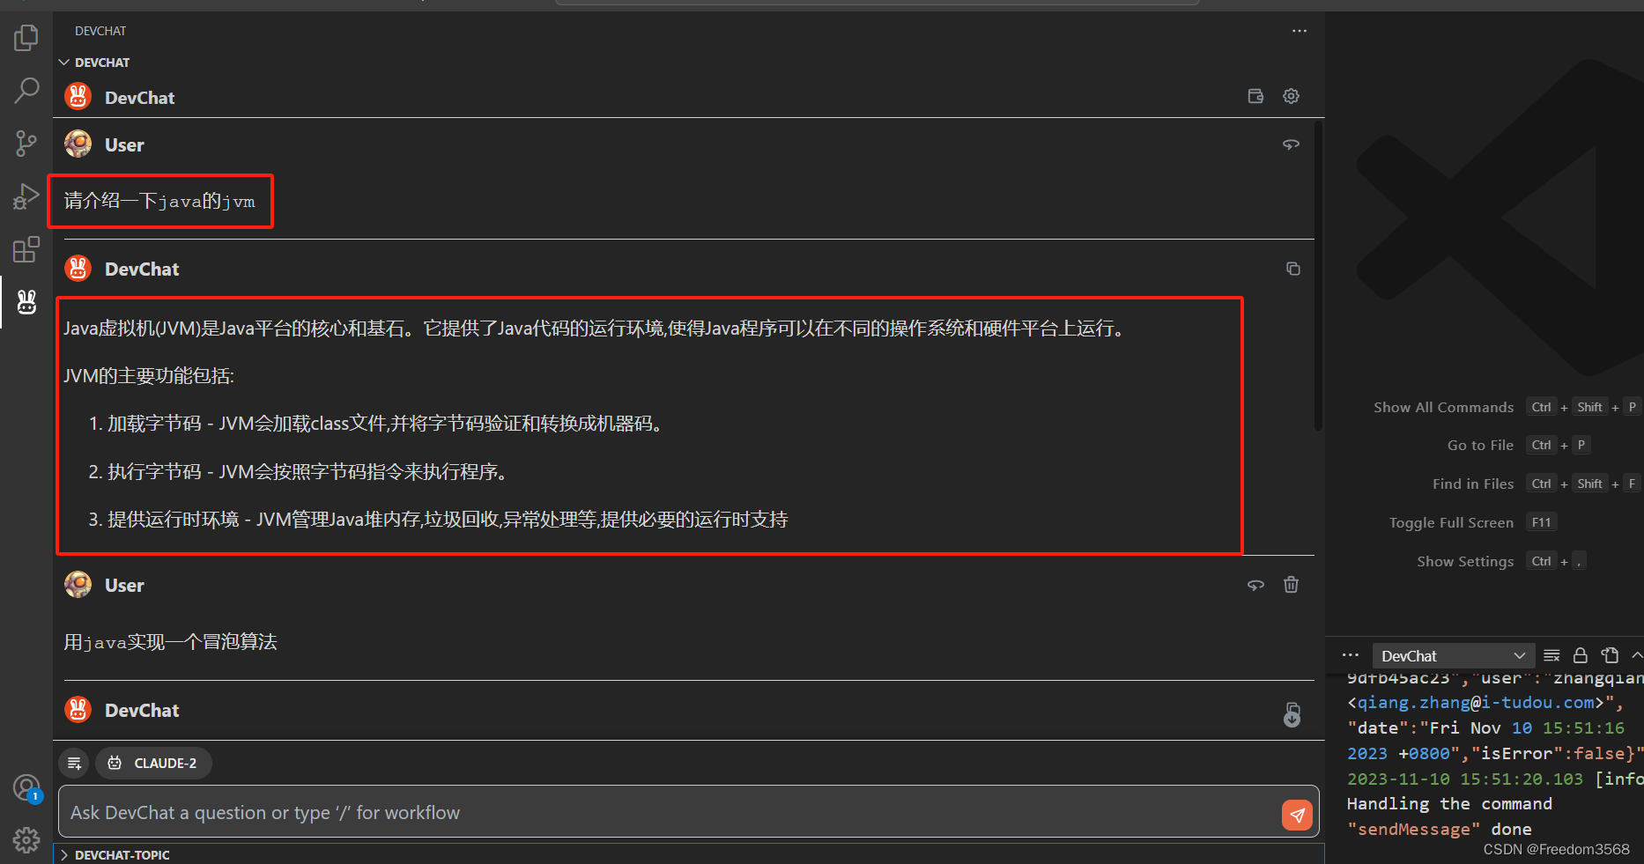Image resolution: width=1644 pixels, height=864 pixels.
Task: Send the message with the orange button
Action: pos(1297,815)
